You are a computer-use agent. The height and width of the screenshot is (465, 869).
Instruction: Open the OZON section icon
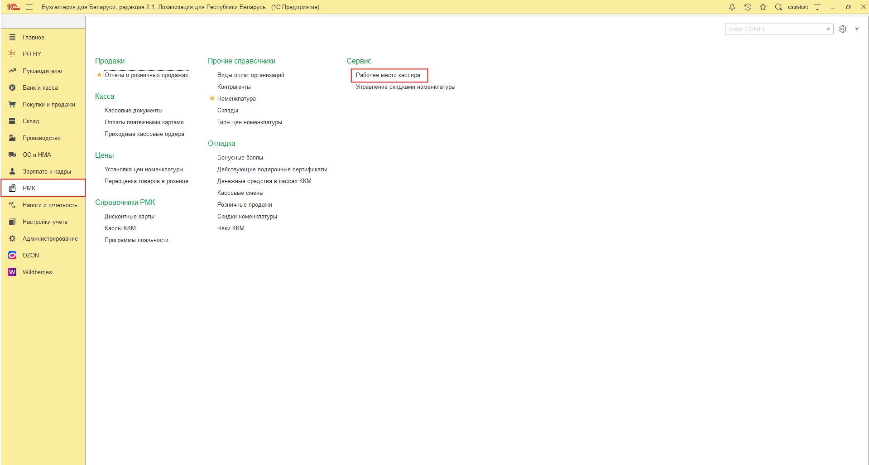click(12, 255)
